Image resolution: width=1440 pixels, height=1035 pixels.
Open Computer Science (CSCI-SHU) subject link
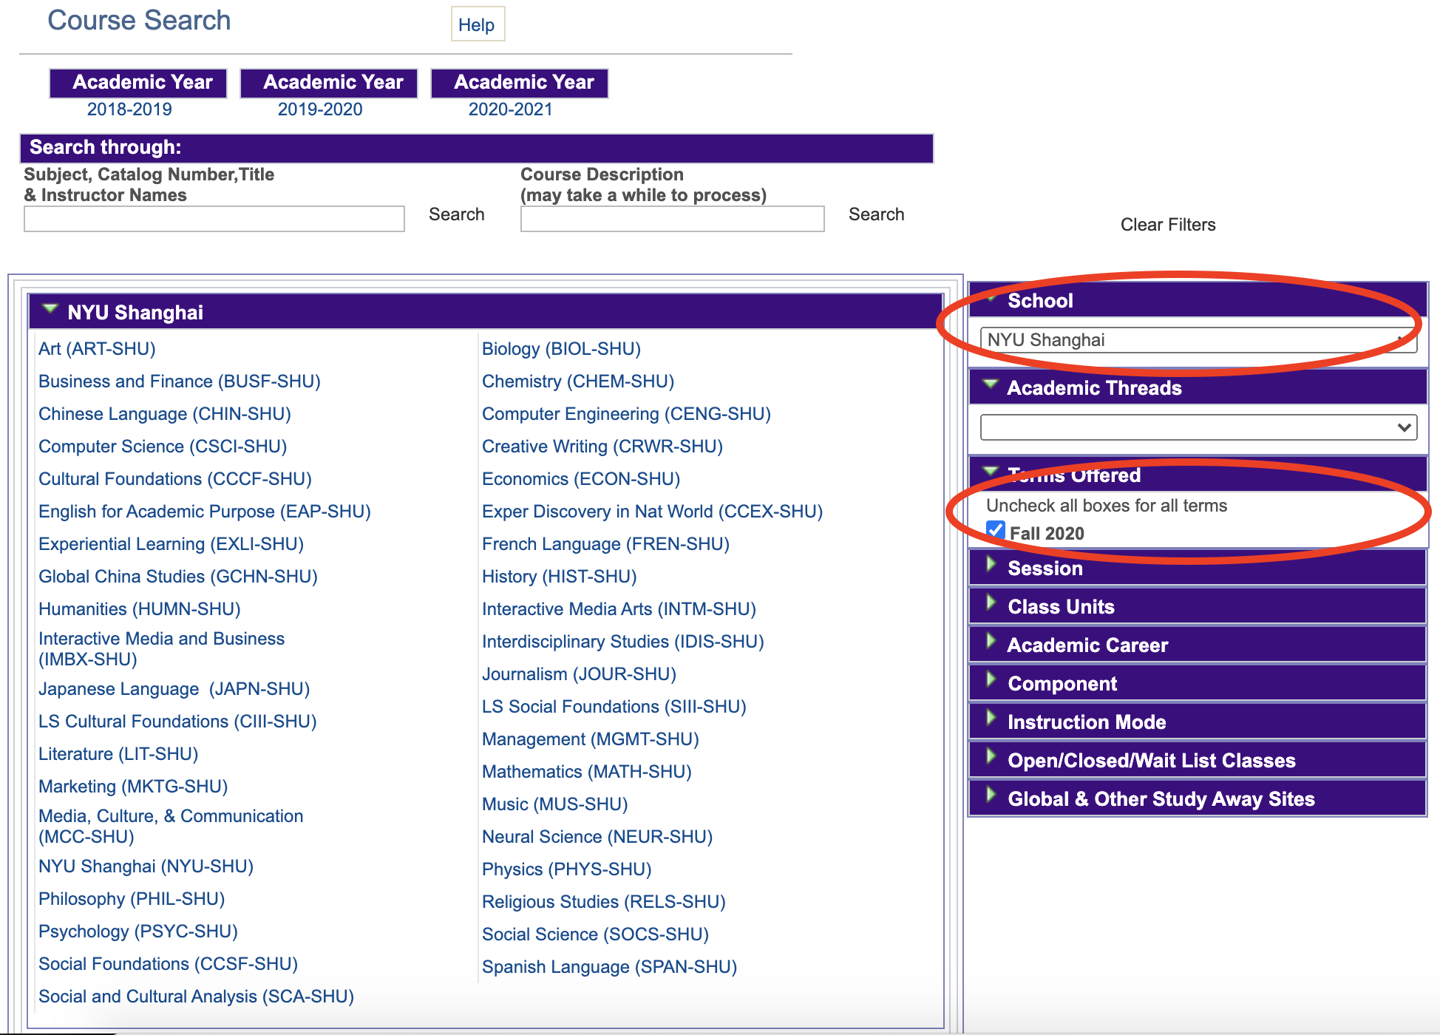point(163,447)
